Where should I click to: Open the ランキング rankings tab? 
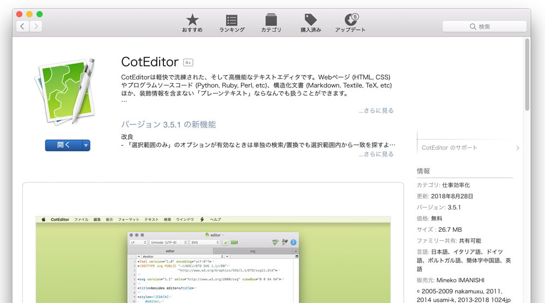point(232,23)
